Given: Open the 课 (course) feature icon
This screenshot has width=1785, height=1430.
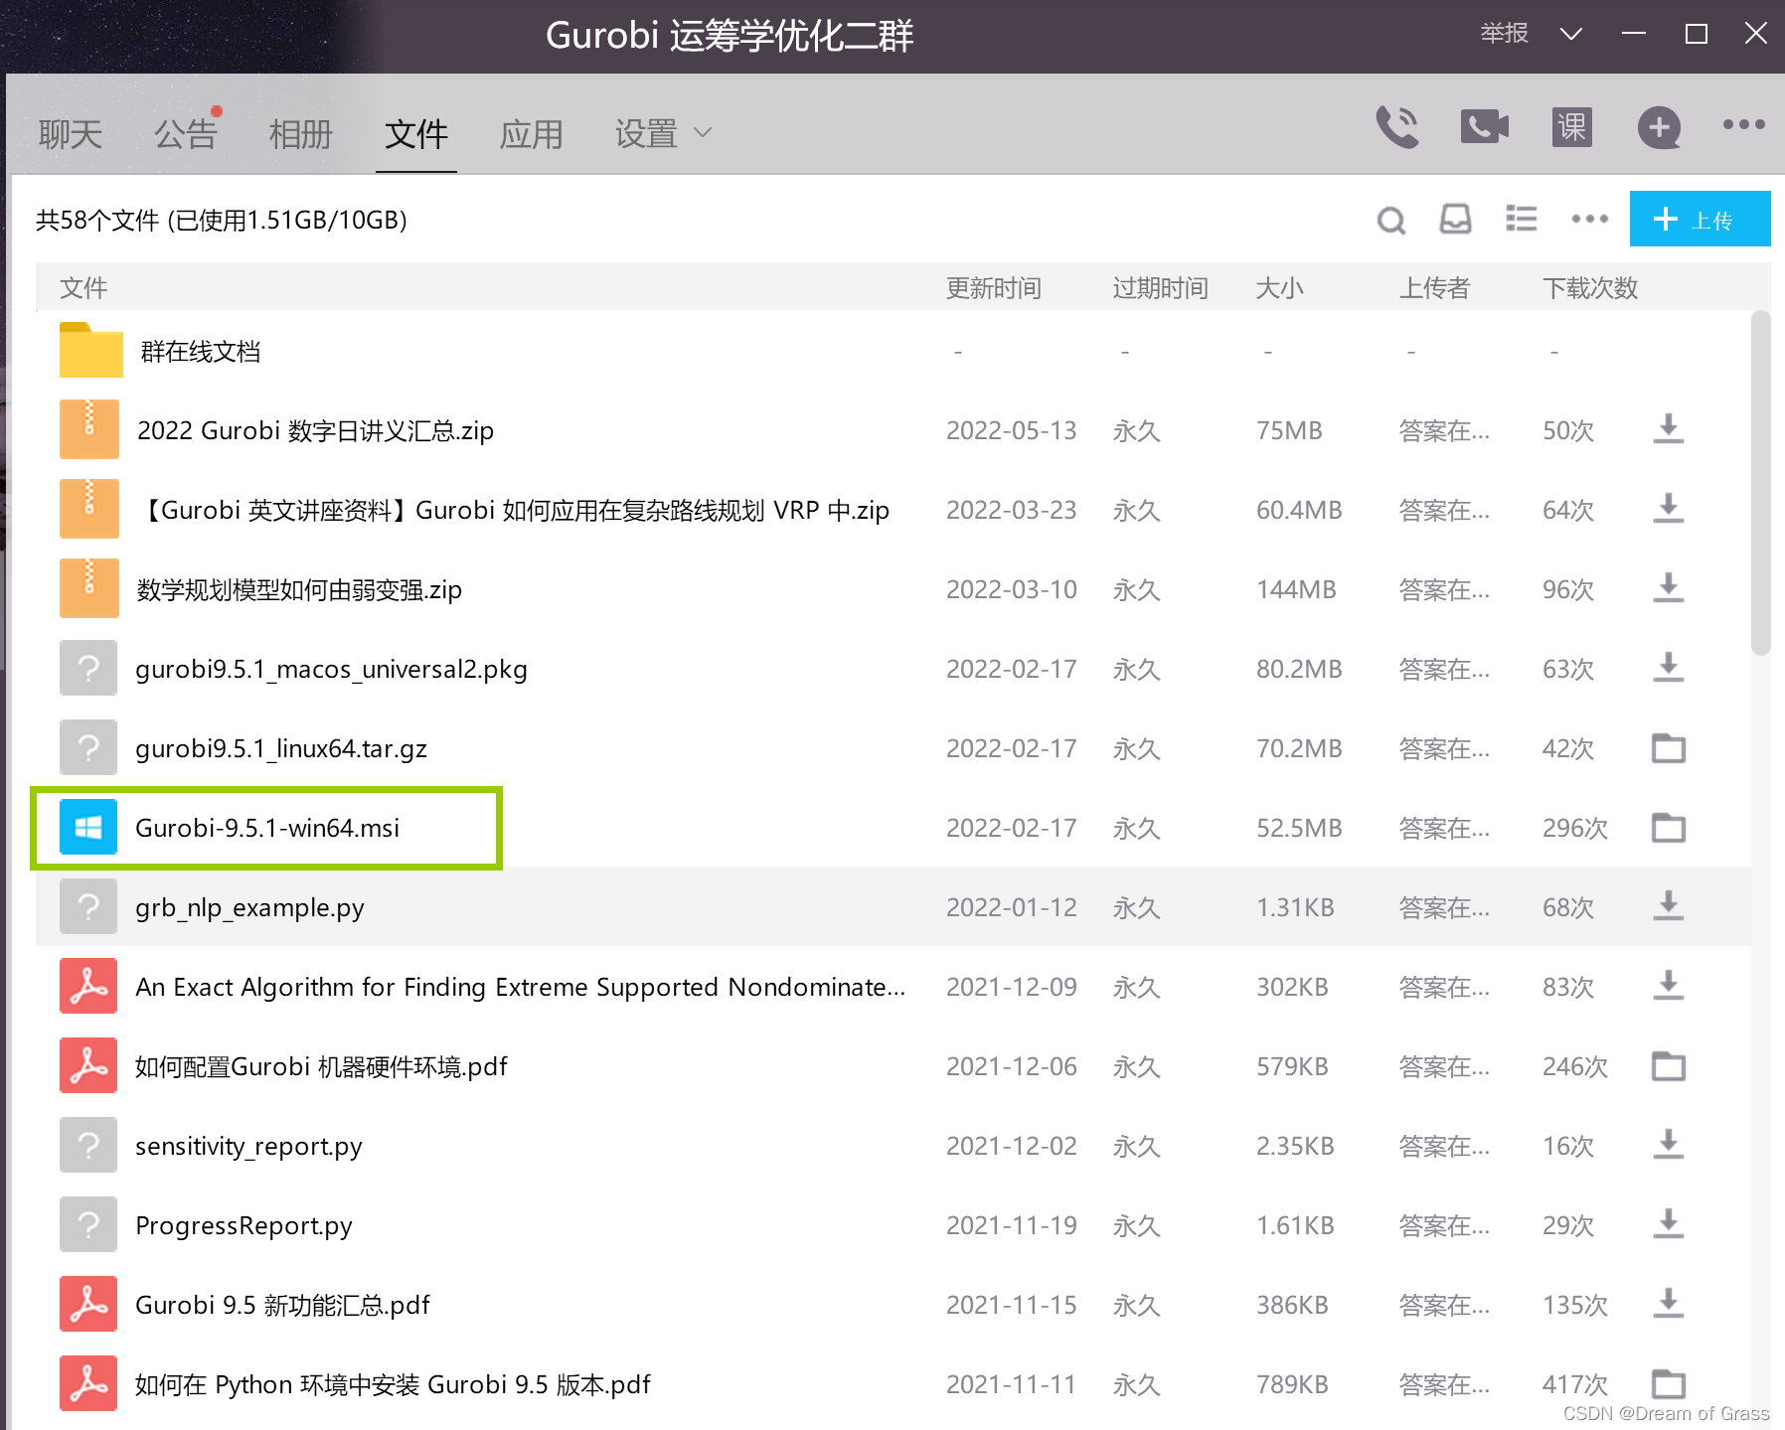Looking at the screenshot, I should tap(1569, 126).
